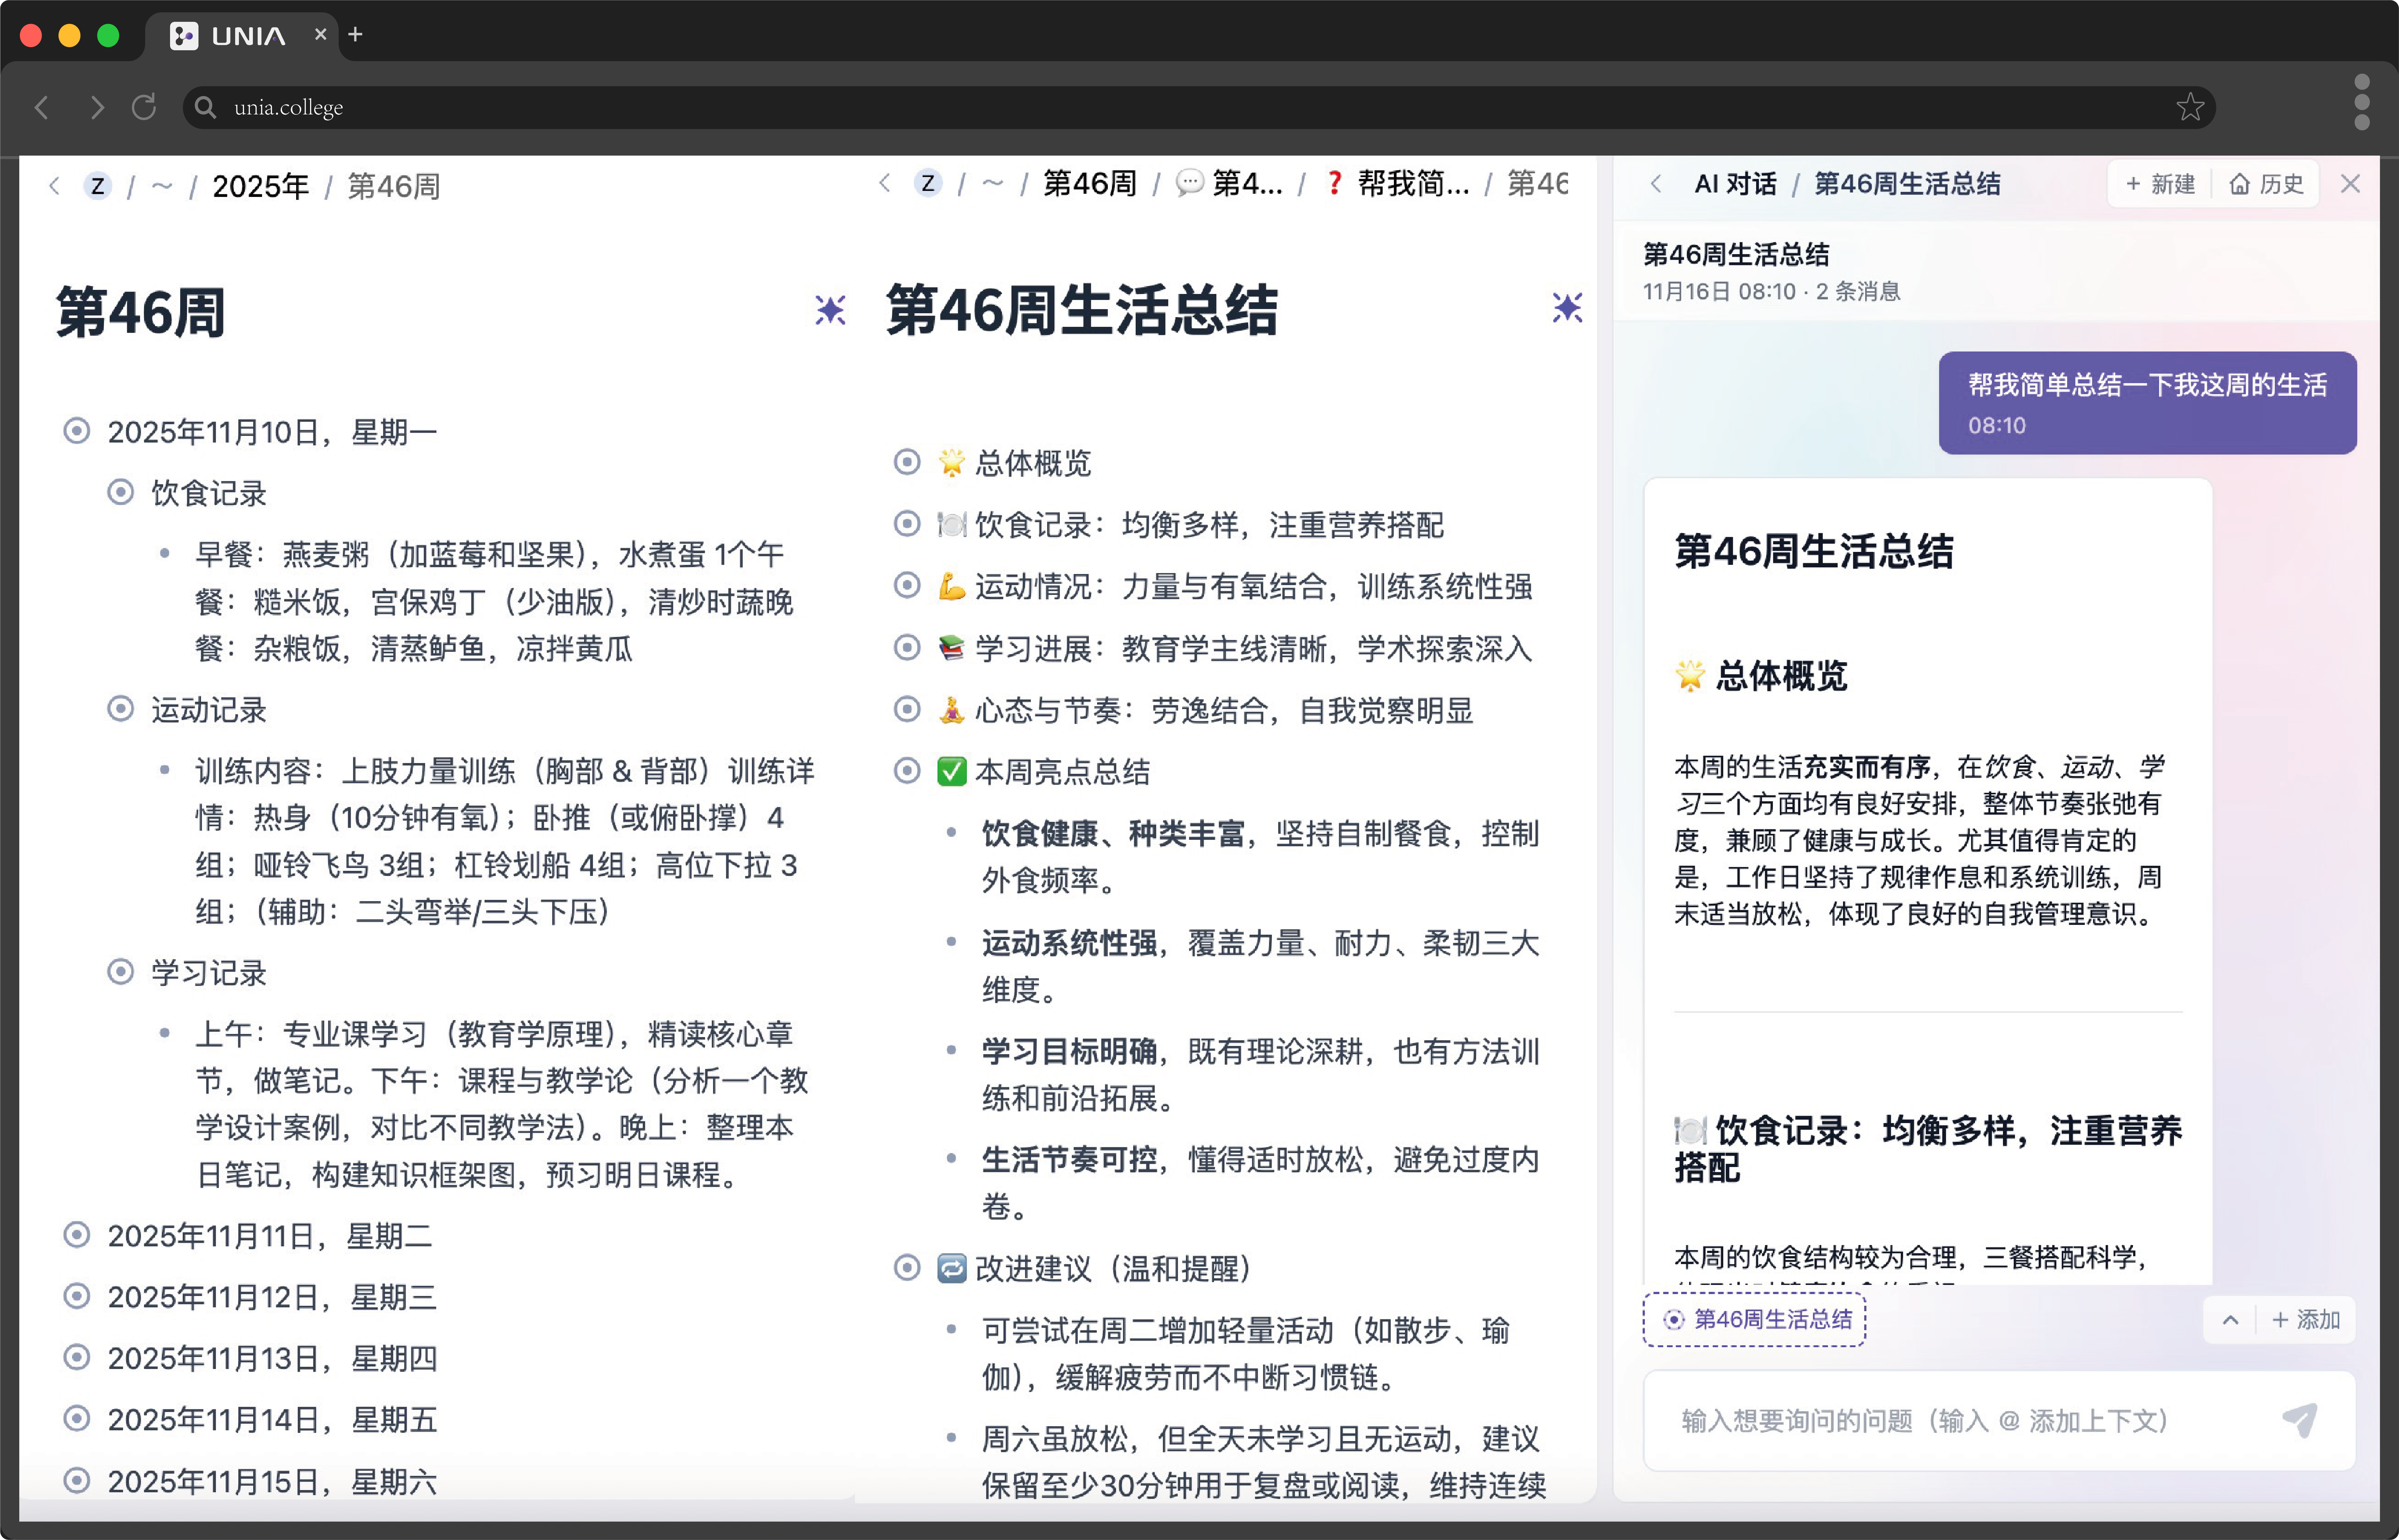Click the AI sparkle icon beside 第46周生活总结 title
This screenshot has width=2399, height=1540.
pos(1567,308)
